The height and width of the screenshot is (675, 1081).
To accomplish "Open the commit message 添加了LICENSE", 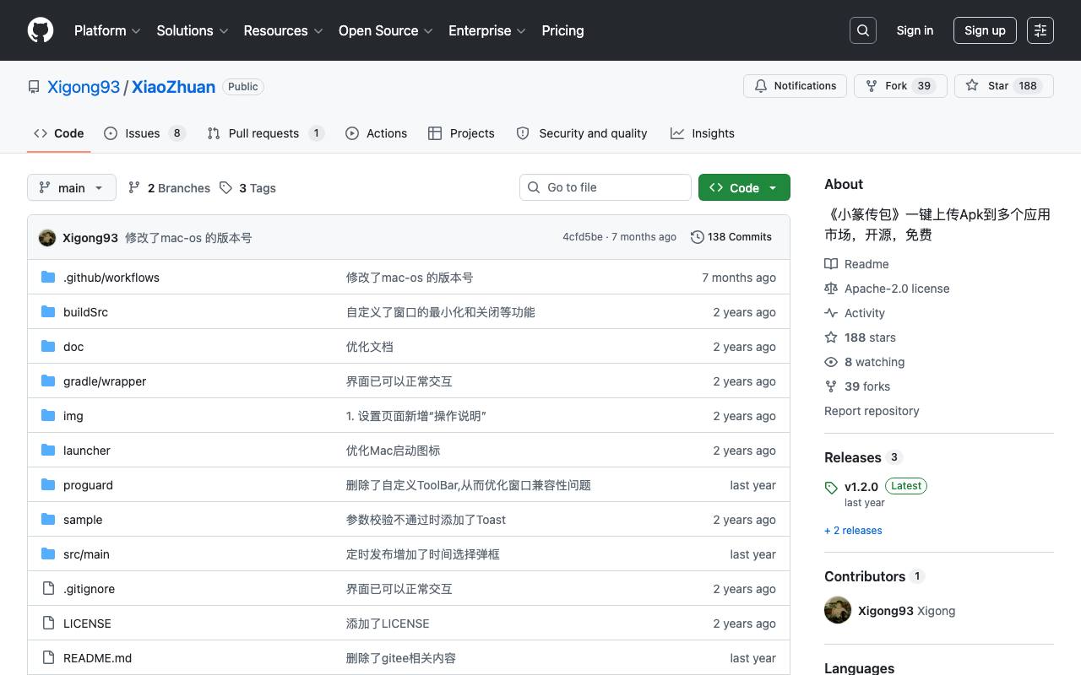I will (x=388, y=624).
